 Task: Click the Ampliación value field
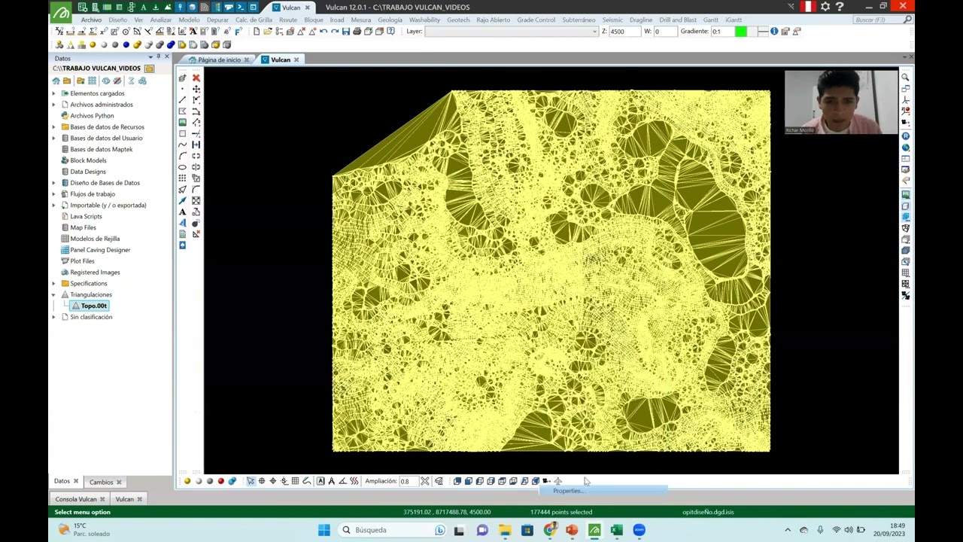(408, 481)
